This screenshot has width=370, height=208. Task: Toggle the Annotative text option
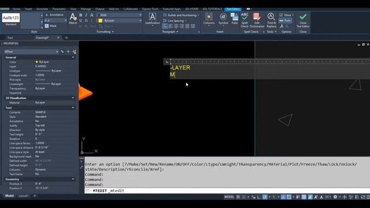point(54,15)
